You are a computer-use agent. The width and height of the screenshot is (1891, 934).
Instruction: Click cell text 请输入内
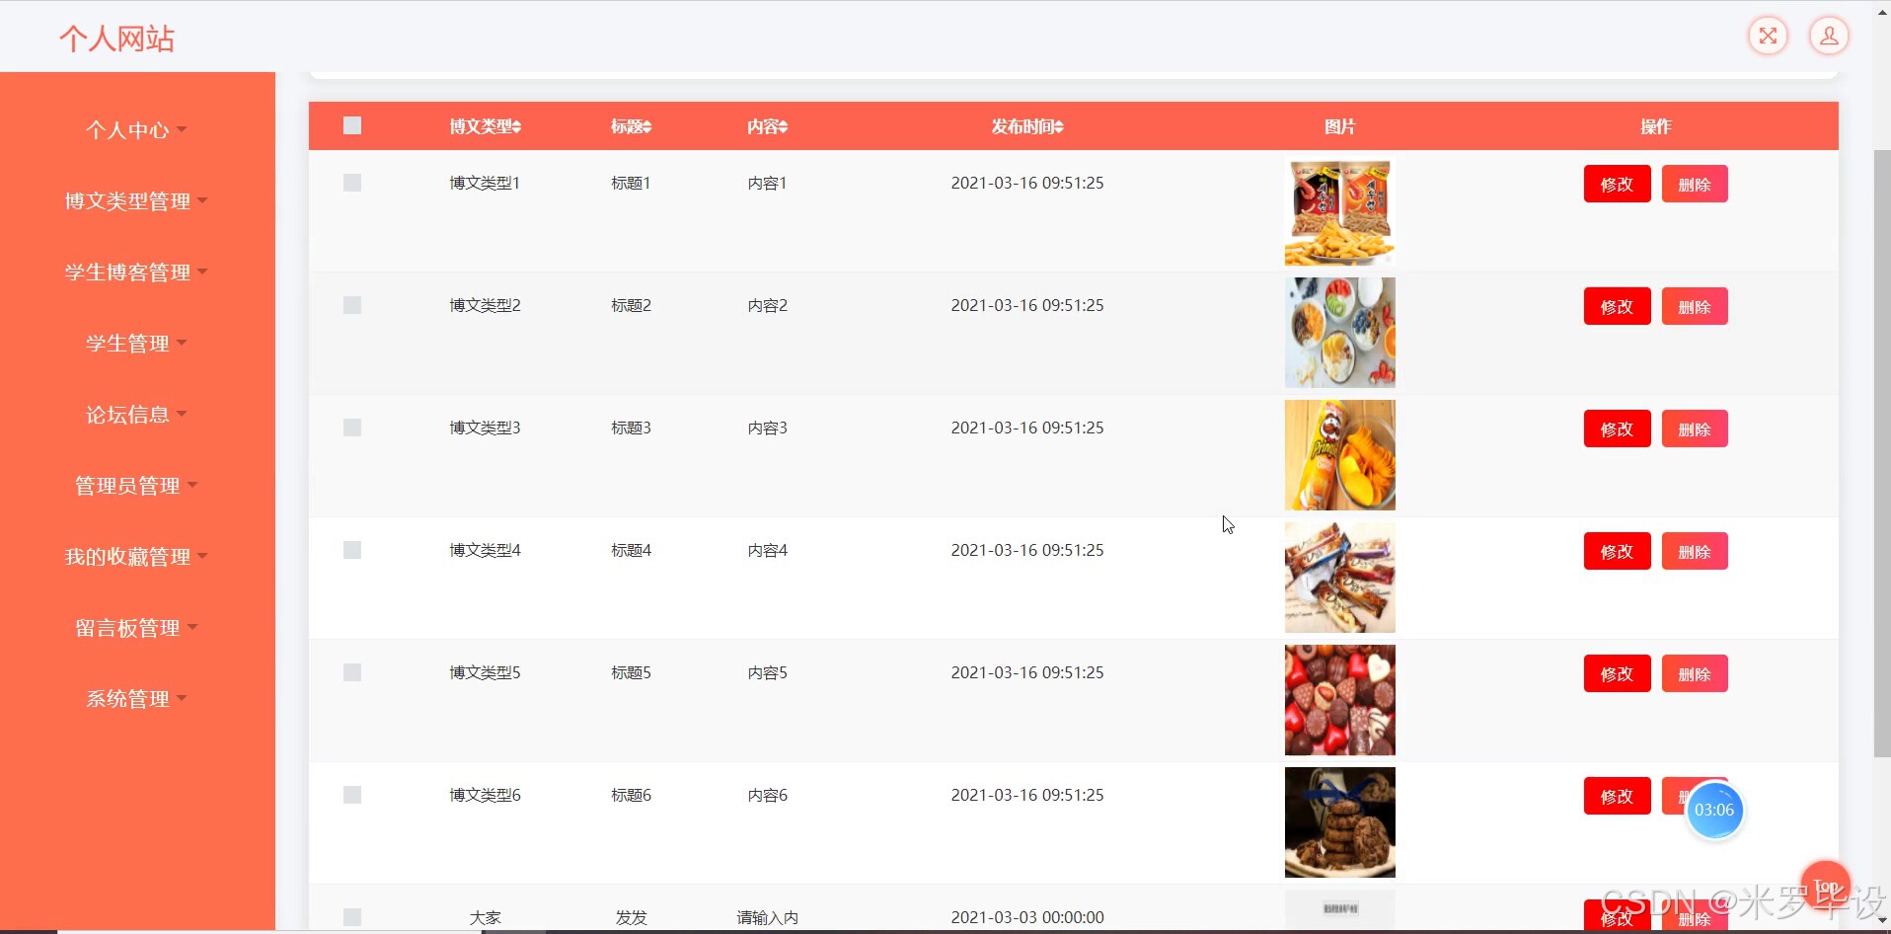[x=767, y=917]
